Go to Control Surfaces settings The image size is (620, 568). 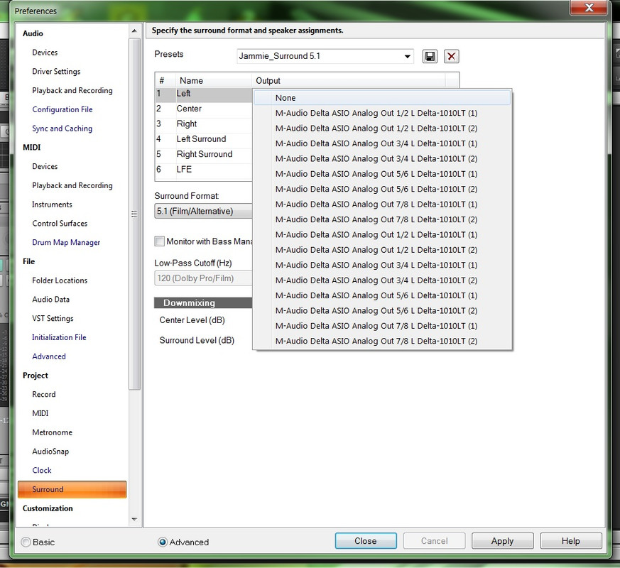(60, 224)
